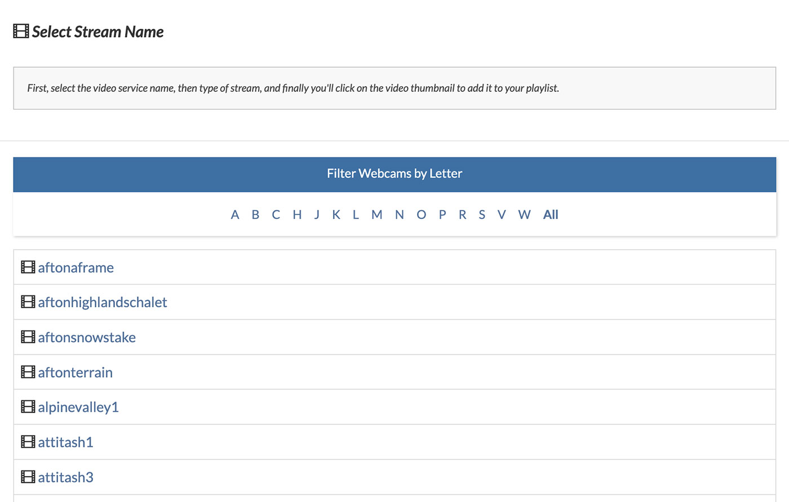The image size is (789, 502).
Task: Choose the attitash3 stream
Action: point(65,477)
